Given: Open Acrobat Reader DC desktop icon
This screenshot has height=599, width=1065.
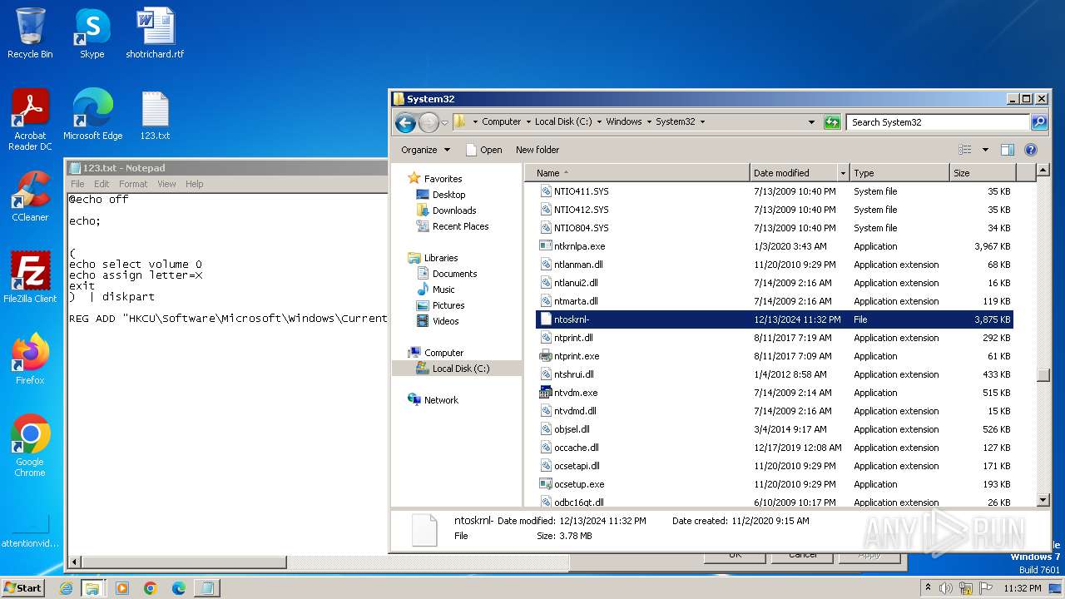Looking at the screenshot, I should (x=30, y=120).
